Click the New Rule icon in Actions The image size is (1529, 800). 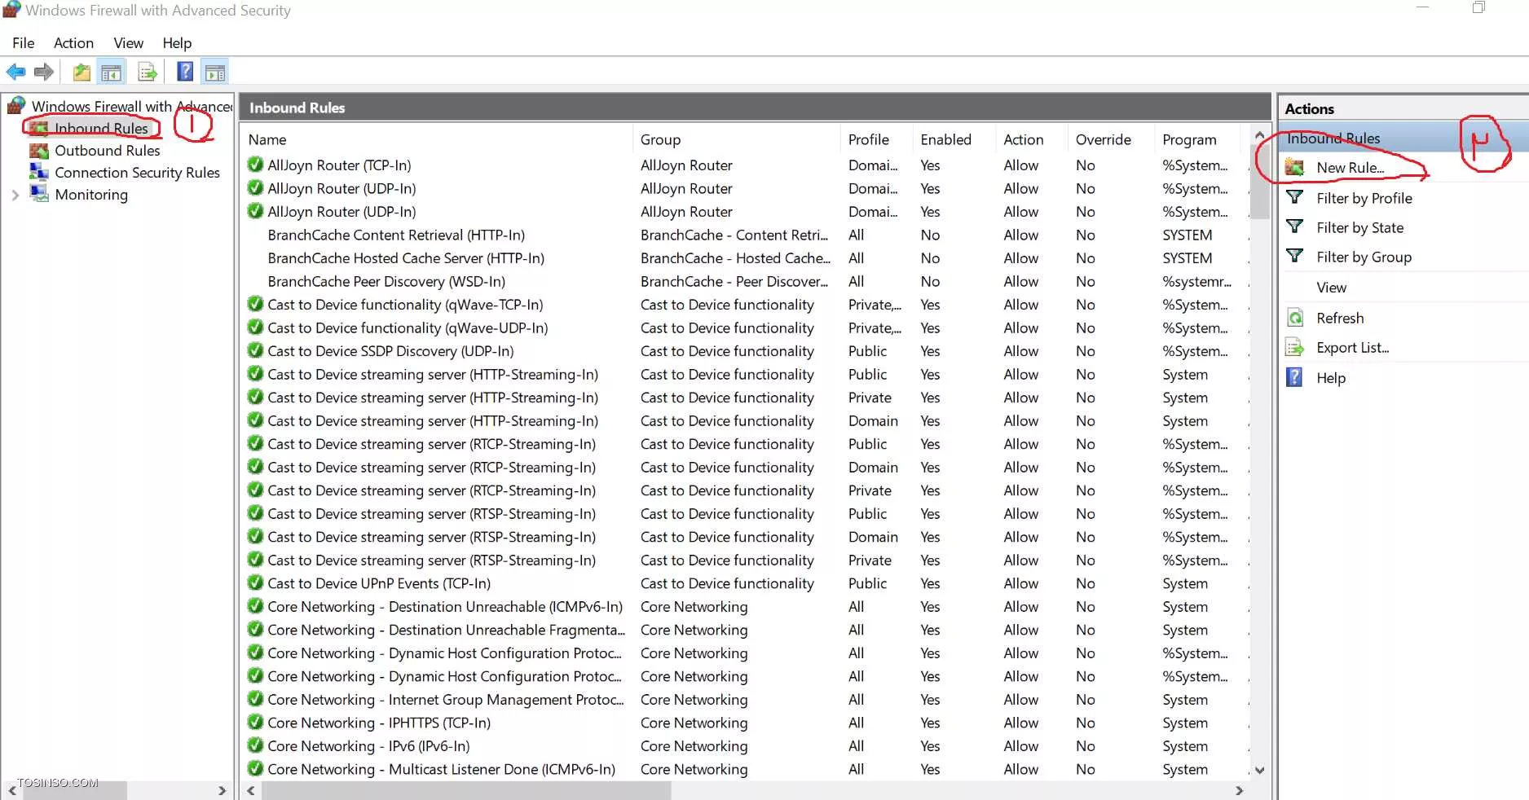tap(1294, 168)
